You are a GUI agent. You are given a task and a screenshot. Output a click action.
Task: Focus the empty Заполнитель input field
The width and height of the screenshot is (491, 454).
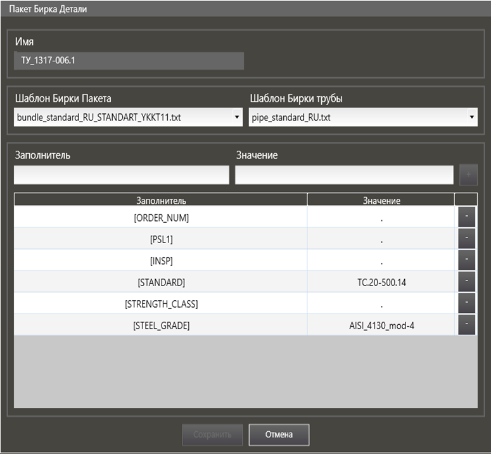click(x=122, y=175)
